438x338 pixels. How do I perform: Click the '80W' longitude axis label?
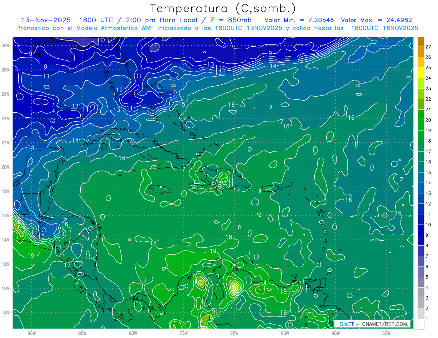(x=133, y=333)
